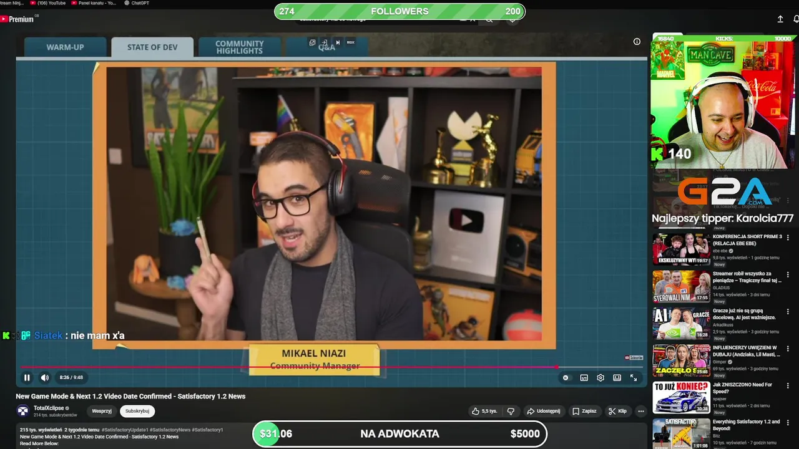Open the TotalXclipse channel name link
The height and width of the screenshot is (449, 799).
tap(49, 408)
